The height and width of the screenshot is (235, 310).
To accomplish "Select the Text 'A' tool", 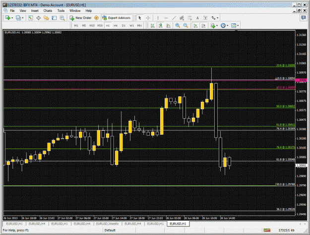I will click(x=197, y=18).
